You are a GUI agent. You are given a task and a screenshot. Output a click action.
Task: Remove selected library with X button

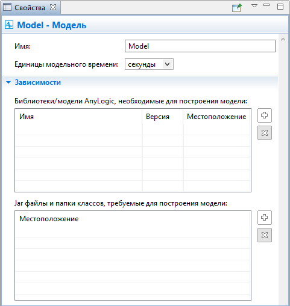[x=265, y=133]
